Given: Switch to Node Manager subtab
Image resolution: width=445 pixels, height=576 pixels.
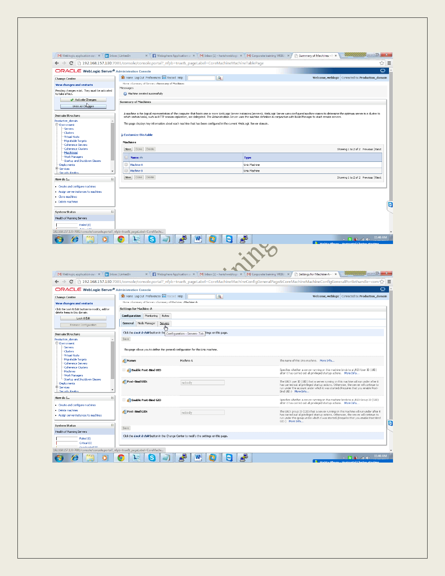Looking at the screenshot, I should [x=147, y=323].
